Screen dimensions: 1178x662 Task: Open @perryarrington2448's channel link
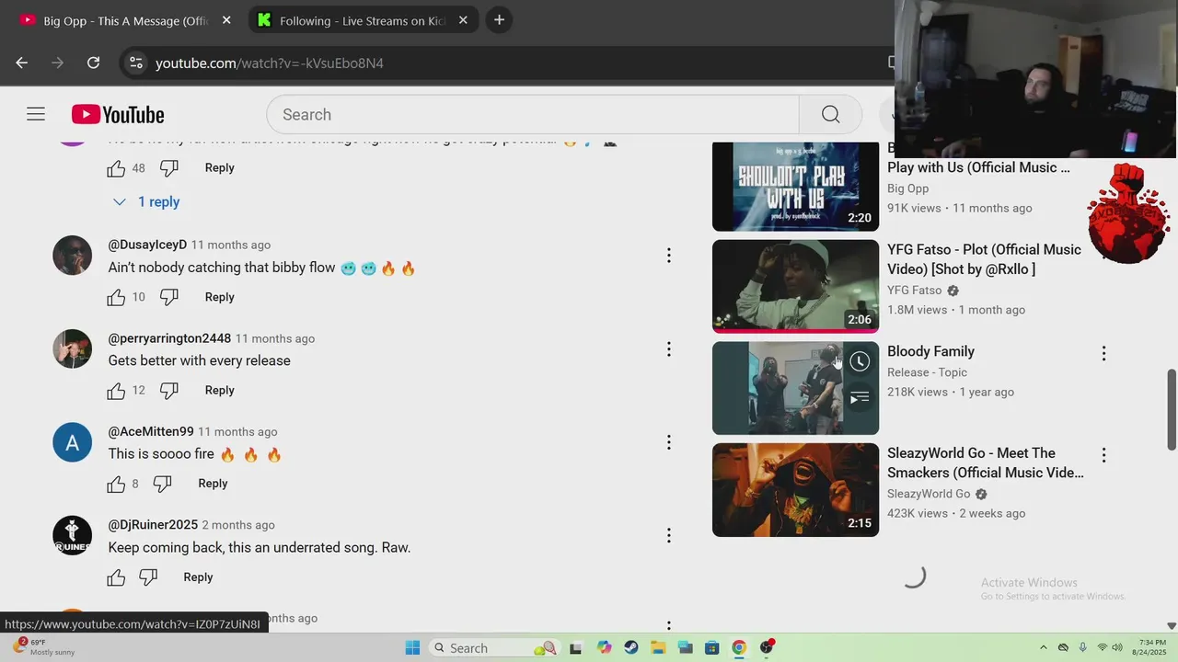(169, 338)
